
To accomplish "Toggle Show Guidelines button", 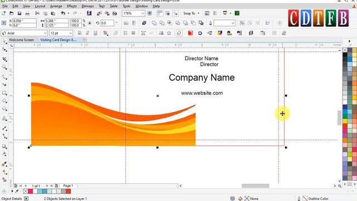I will pos(176,13).
